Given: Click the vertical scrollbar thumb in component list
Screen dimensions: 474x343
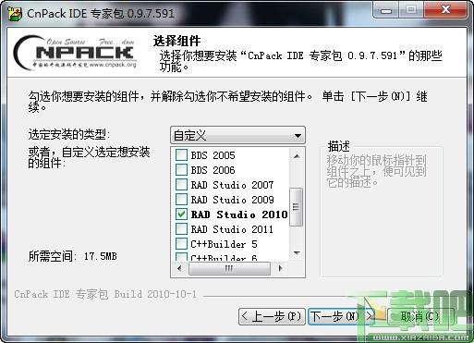Looking at the screenshot, I should coord(297,206).
